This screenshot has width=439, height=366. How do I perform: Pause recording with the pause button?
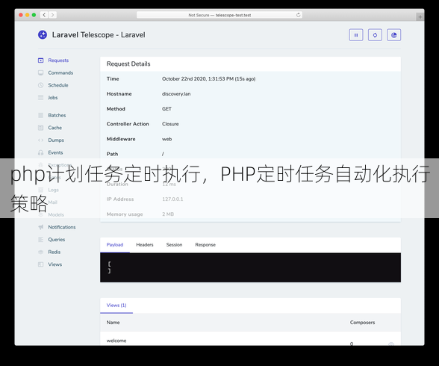(356, 35)
